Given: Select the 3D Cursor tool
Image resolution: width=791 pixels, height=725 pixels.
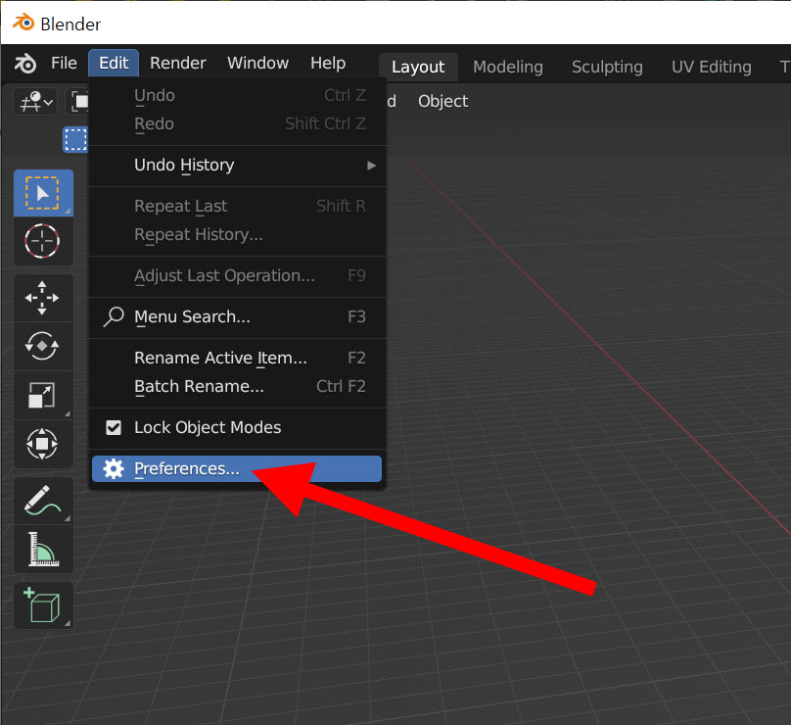Looking at the screenshot, I should pyautogui.click(x=43, y=241).
